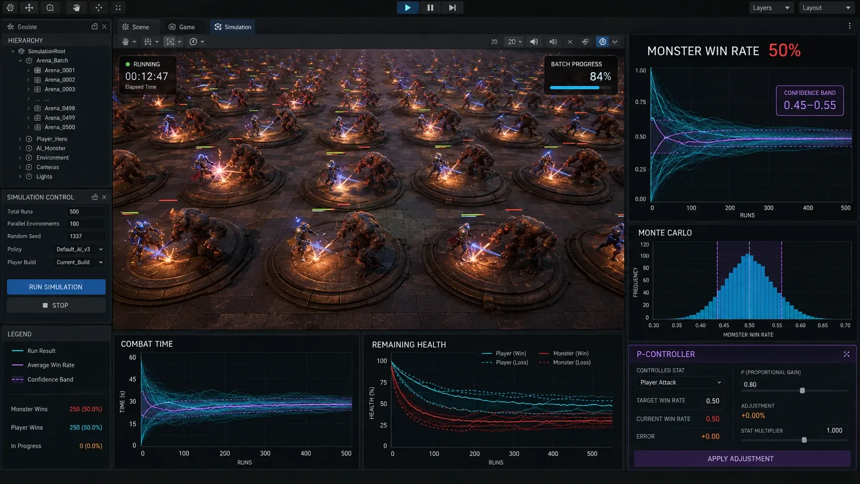Click the pop-out icon on the Simulation Control header
Viewport: 860px width, 484px height.
95,197
